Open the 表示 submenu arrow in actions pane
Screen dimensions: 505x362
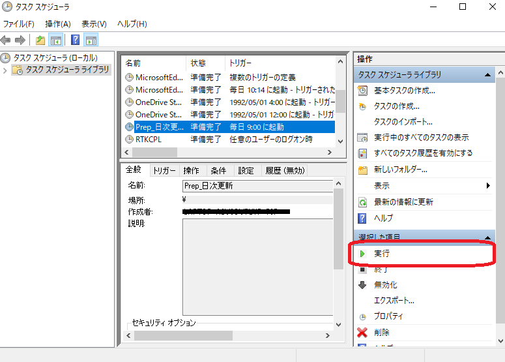[x=488, y=186]
